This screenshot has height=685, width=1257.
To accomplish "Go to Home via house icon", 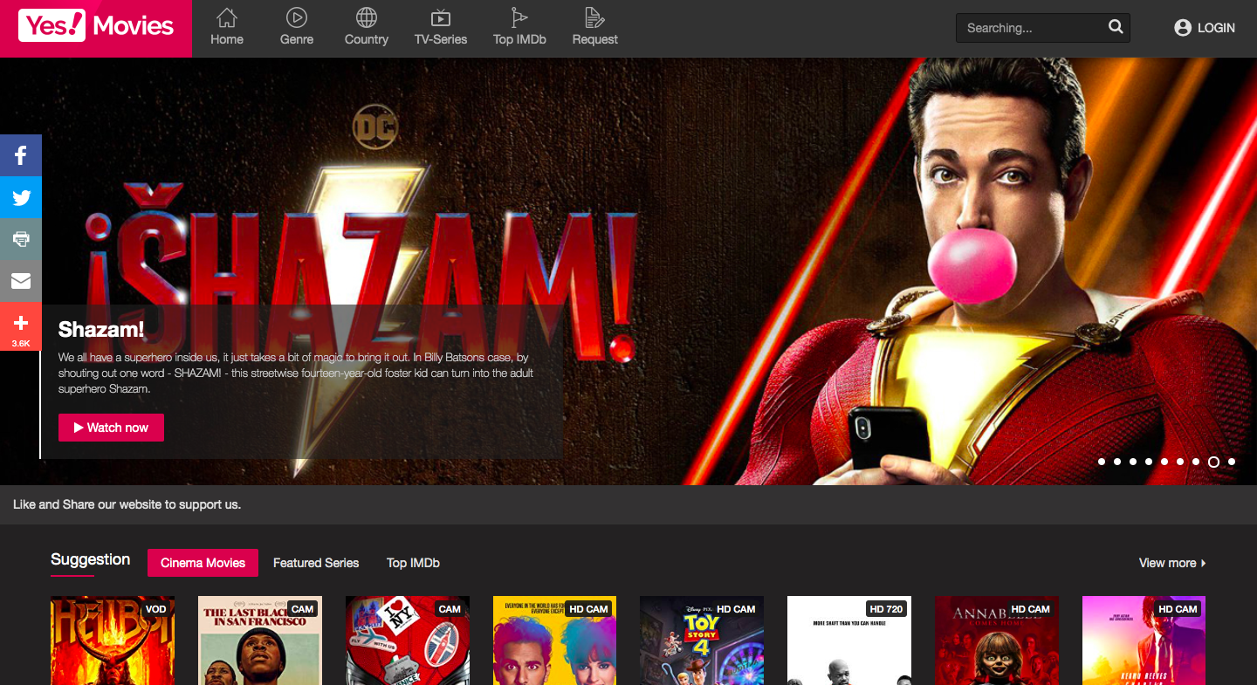I will coord(227,17).
